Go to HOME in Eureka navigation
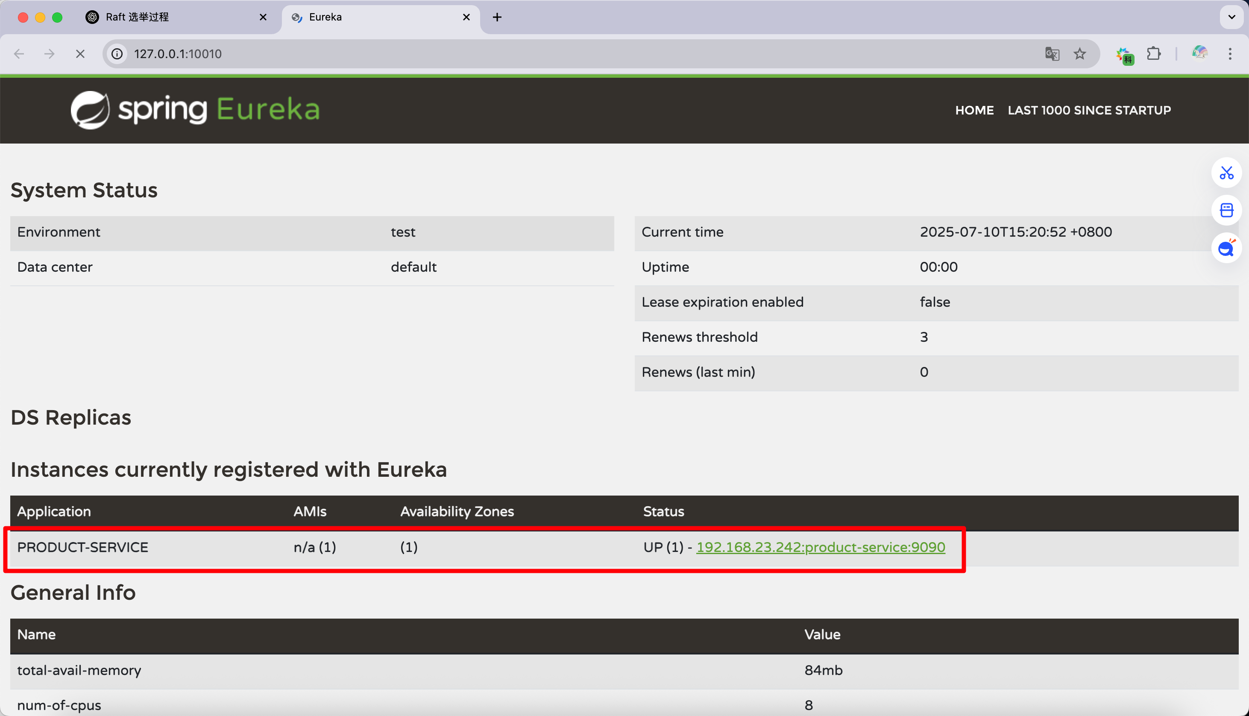The height and width of the screenshot is (716, 1249). point(974,110)
